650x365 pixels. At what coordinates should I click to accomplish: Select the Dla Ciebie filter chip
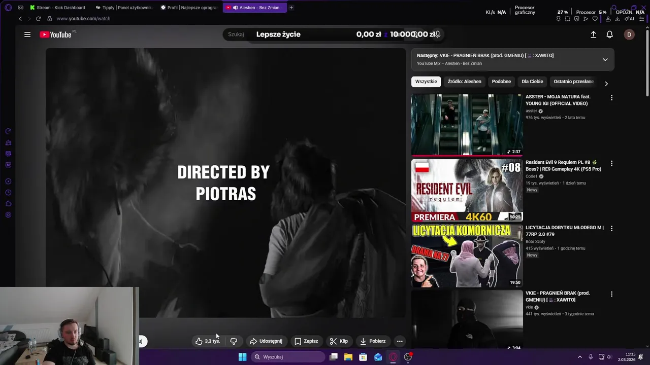[x=532, y=82]
